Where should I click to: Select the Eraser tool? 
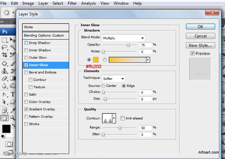point(4,78)
